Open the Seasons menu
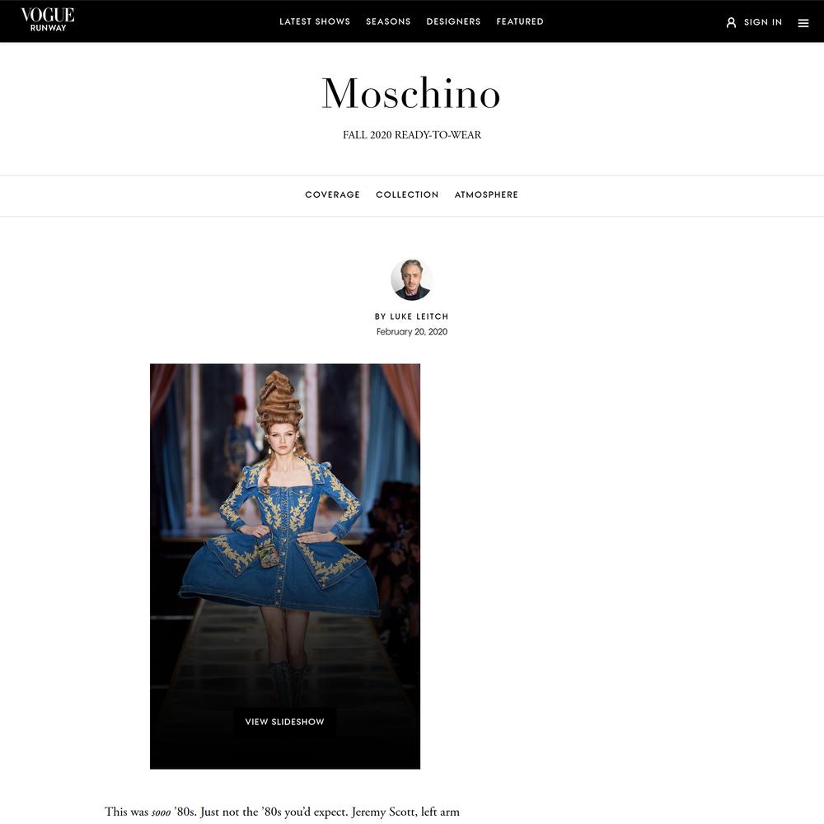The width and height of the screenshot is (824, 824). tap(388, 21)
